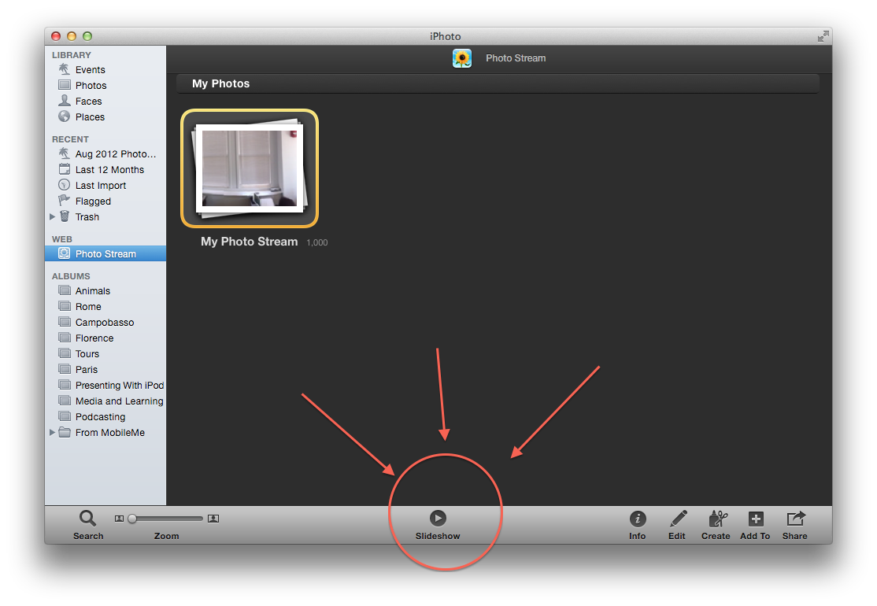
Task: Click the Photo Stream sunflower header icon
Action: [x=462, y=58]
